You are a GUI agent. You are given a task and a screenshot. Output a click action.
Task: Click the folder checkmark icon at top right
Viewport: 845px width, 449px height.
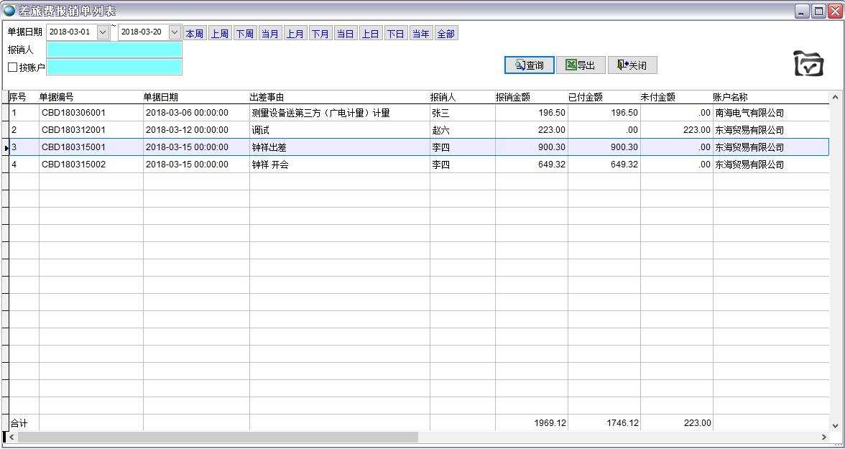click(808, 64)
